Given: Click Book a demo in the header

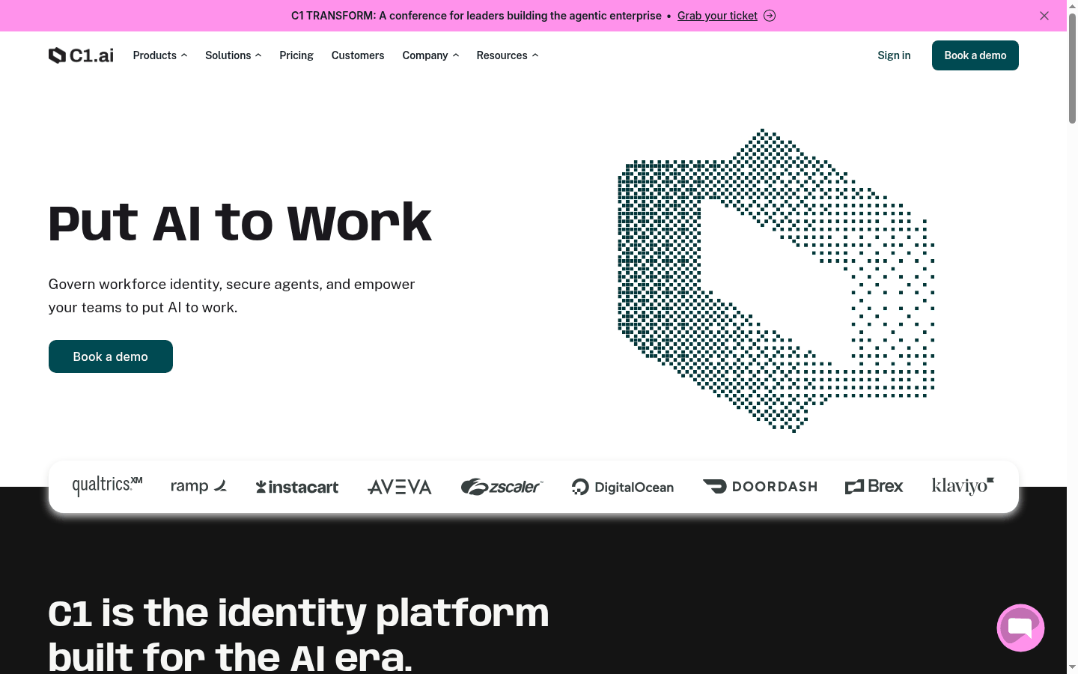Looking at the screenshot, I should [975, 55].
